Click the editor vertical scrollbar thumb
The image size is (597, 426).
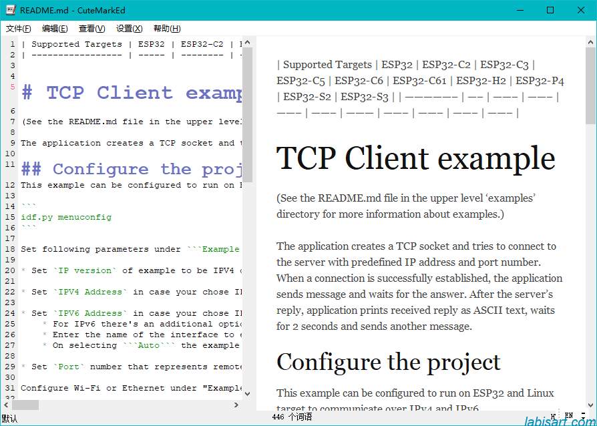tap(248, 114)
